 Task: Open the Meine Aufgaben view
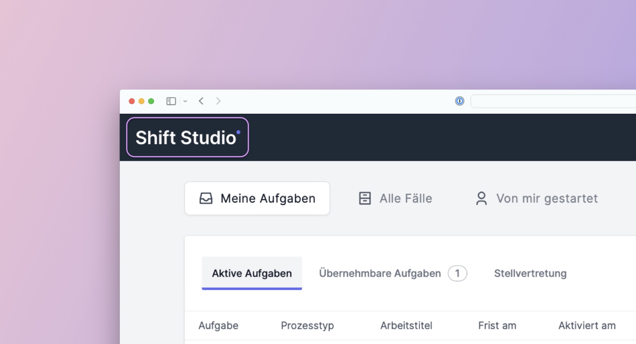click(x=257, y=198)
